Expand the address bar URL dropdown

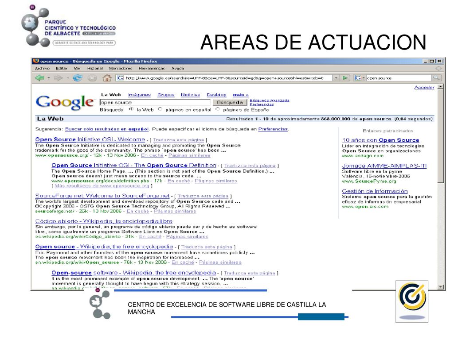point(336,78)
